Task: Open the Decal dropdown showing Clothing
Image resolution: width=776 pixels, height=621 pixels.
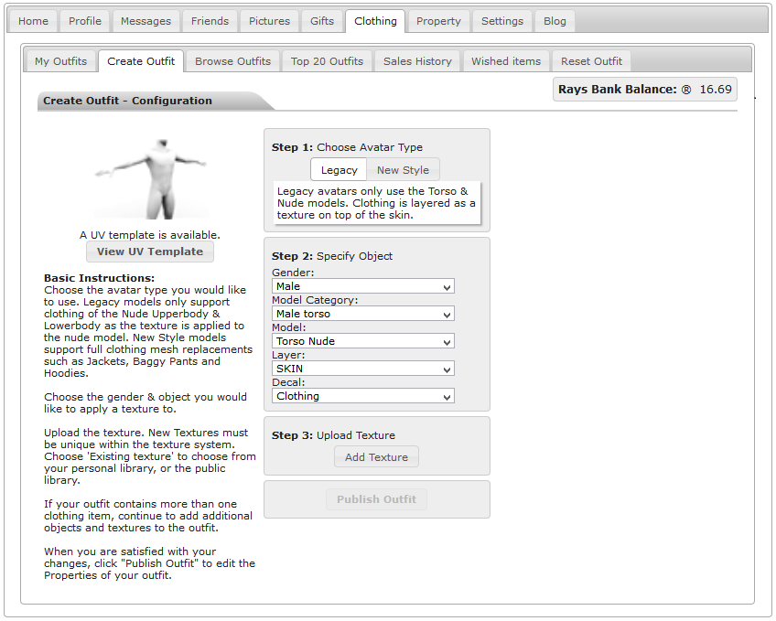Action: (362, 396)
